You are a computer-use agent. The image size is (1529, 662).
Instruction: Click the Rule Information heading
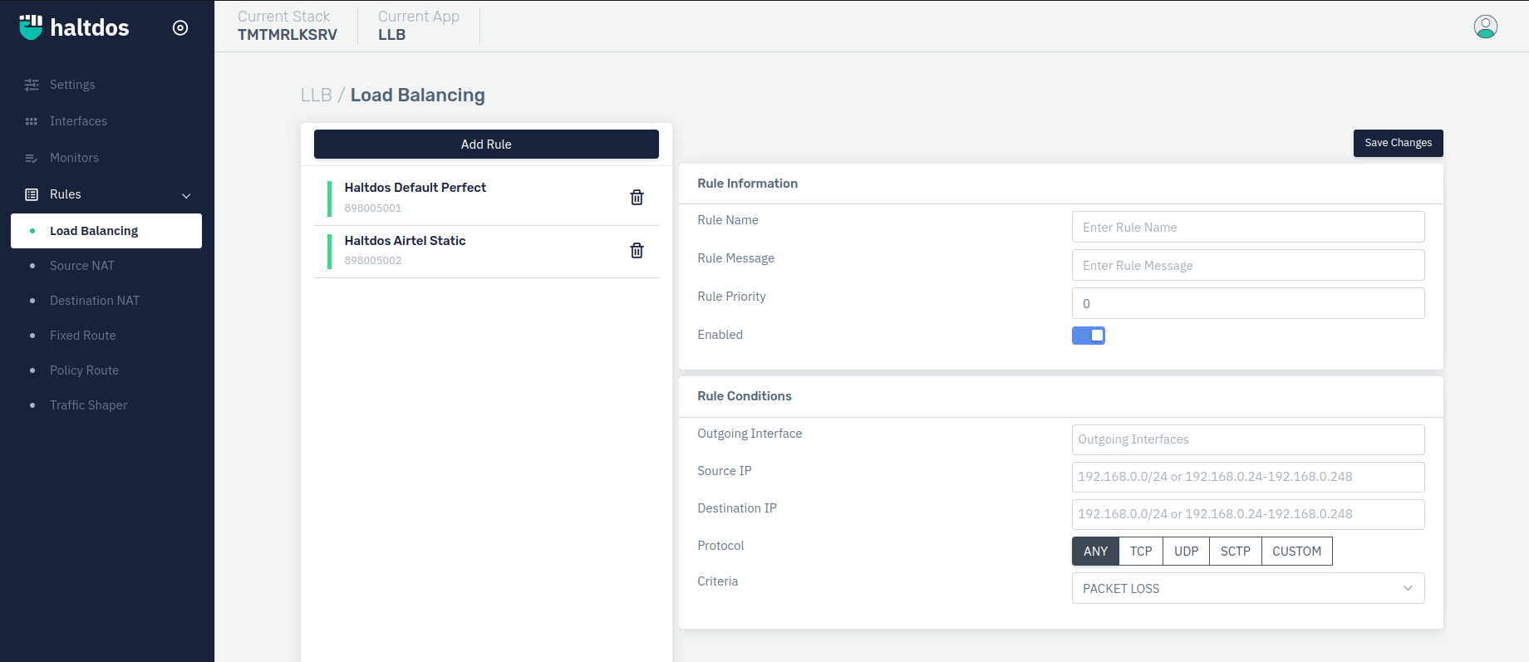tap(747, 184)
